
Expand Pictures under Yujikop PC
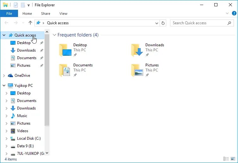tap(7, 123)
